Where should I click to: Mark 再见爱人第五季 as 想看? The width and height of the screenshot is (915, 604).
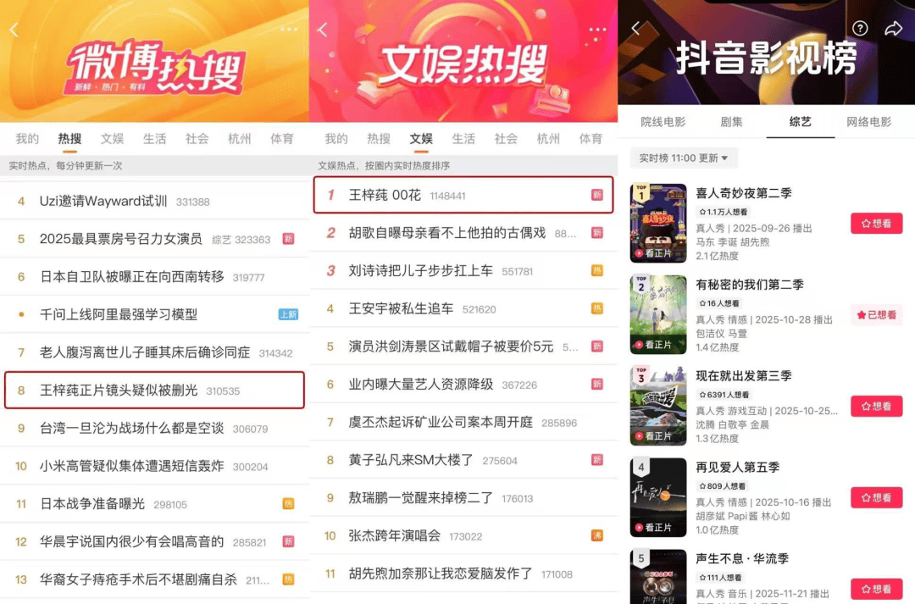click(877, 498)
